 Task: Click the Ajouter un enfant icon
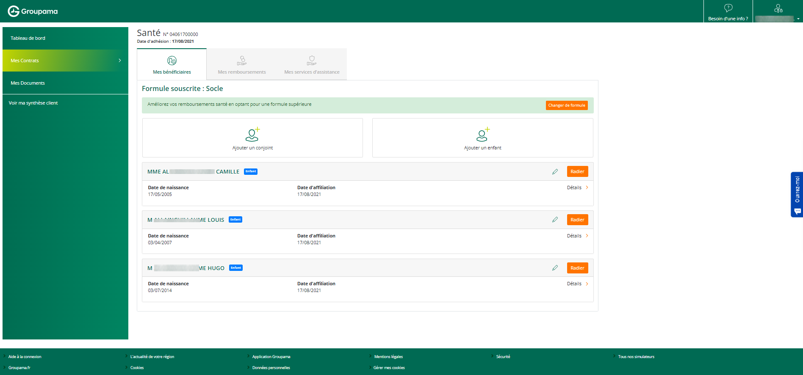[x=482, y=134]
